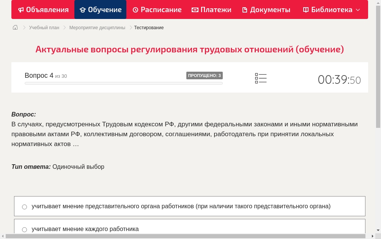Open the Учебный план breadcrumb link
The image size is (381, 239).
click(44, 27)
